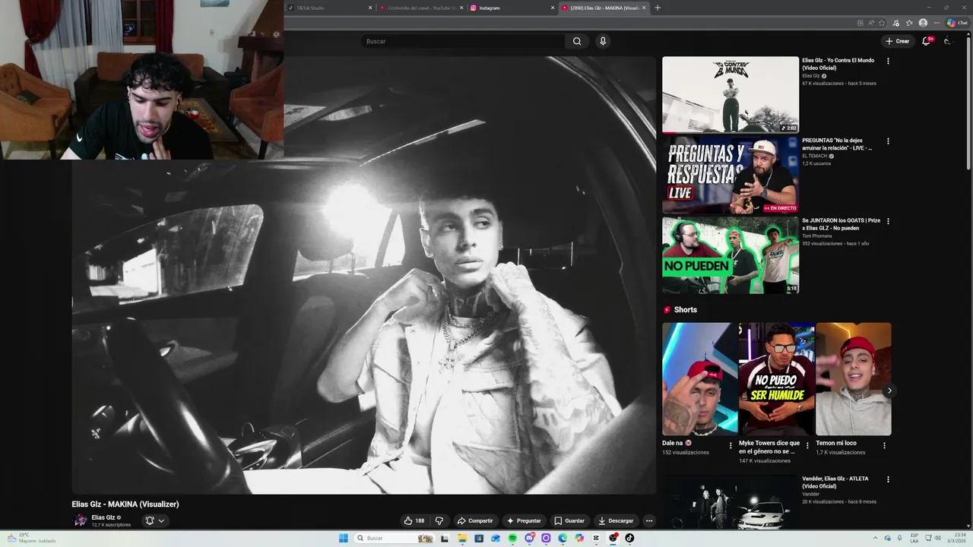Image resolution: width=973 pixels, height=547 pixels.
Task: Open options menu for Se JUNTARON los GOATS
Action: coord(888,221)
